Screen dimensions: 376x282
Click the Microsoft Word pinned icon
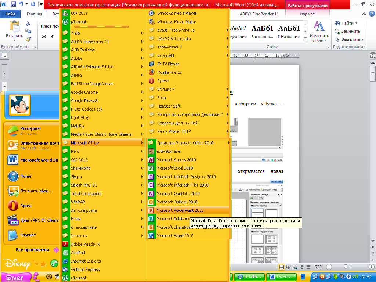pos(13,160)
